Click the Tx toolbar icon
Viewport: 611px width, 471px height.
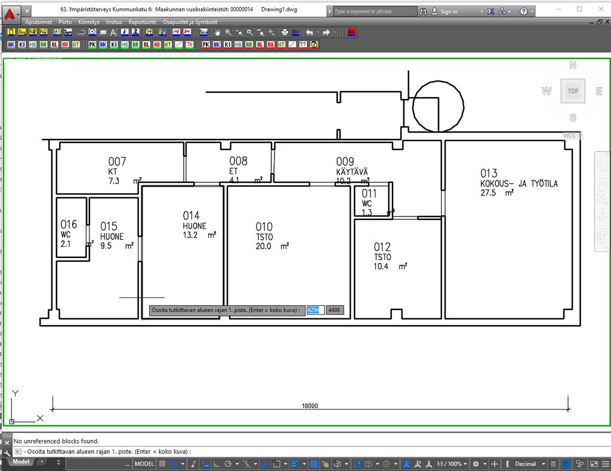click(189, 45)
